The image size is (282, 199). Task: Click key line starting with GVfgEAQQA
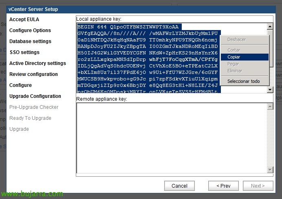[148, 33]
